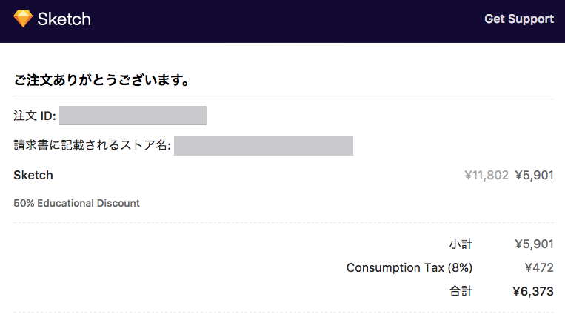This screenshot has width=565, height=323.
Task: Click the thank-you heading text
Action: point(101,80)
